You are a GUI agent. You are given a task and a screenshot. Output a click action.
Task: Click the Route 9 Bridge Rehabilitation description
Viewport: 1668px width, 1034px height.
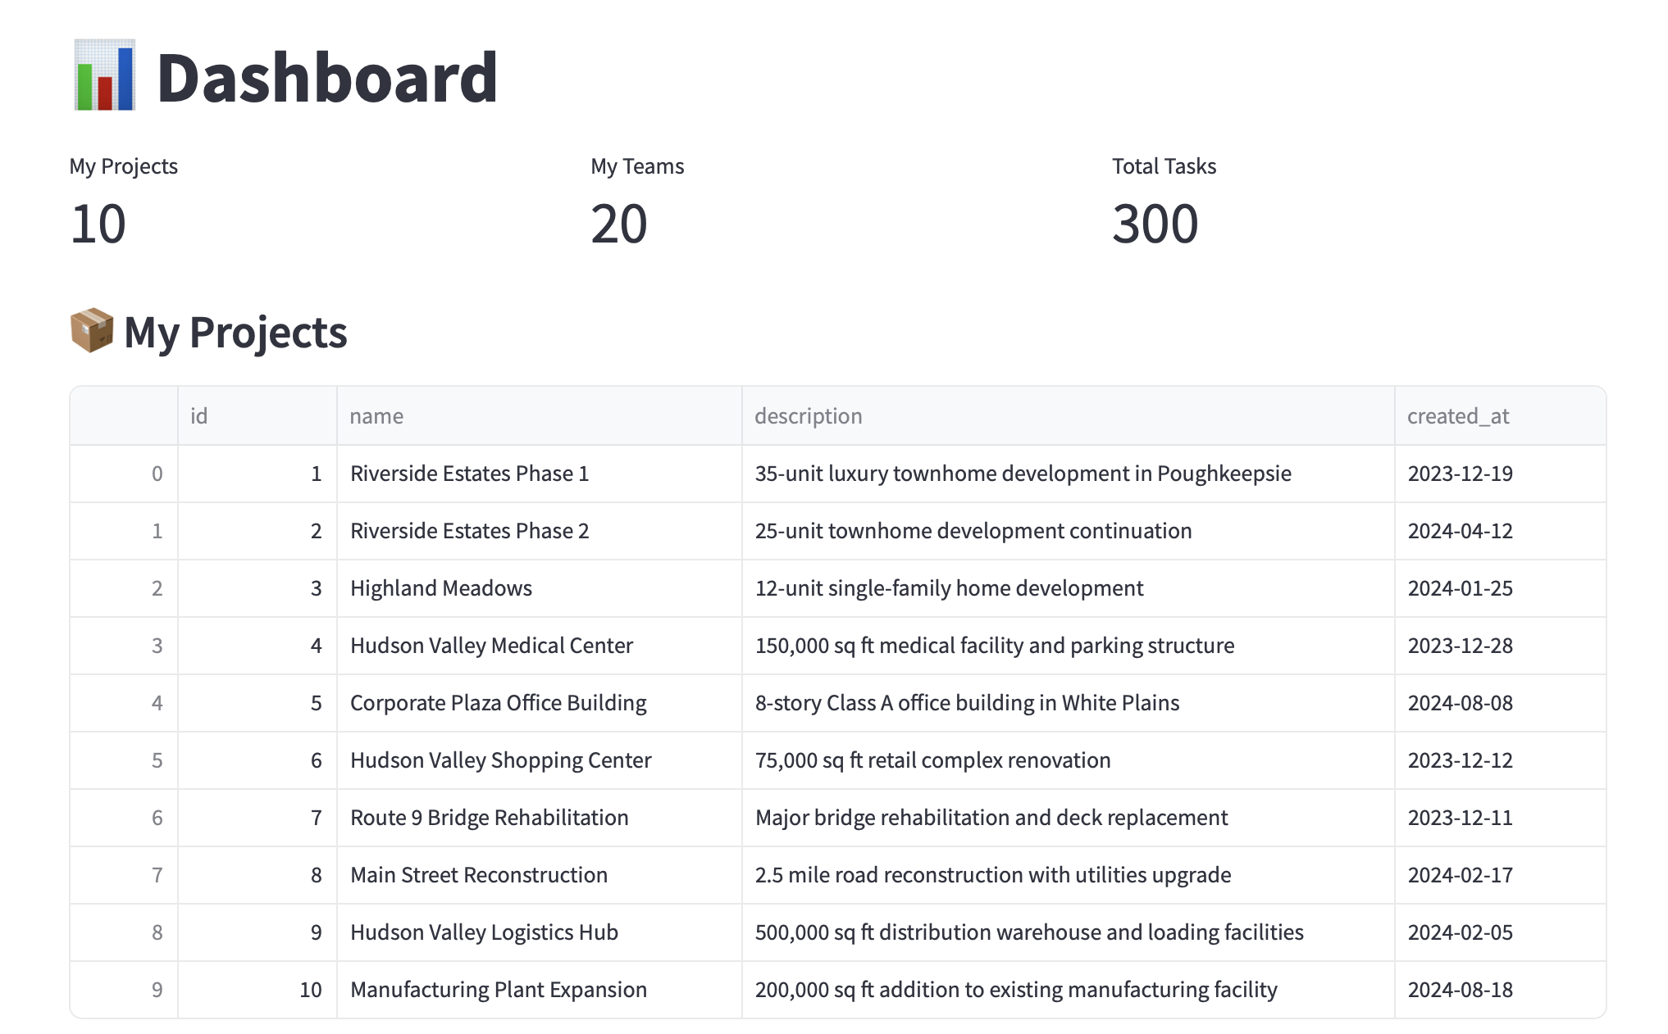pyautogui.click(x=991, y=818)
